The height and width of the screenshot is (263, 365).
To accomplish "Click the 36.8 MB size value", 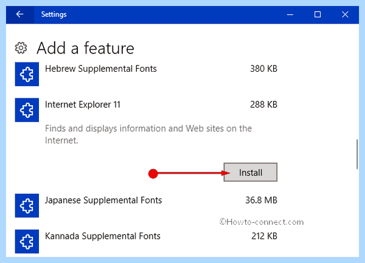I will click(x=262, y=200).
